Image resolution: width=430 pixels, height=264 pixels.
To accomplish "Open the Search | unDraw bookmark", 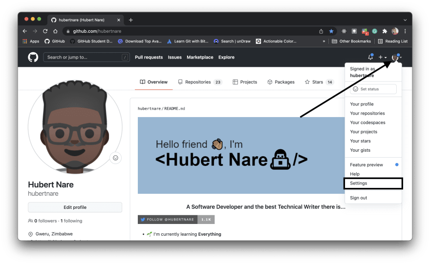I will (232, 41).
